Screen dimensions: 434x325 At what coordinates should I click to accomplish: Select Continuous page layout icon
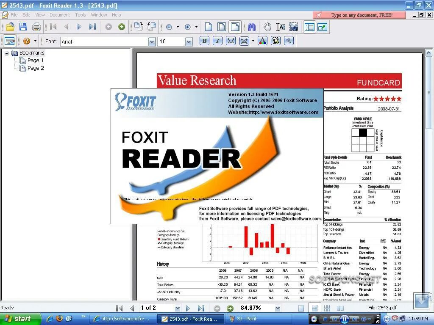click(314, 308)
